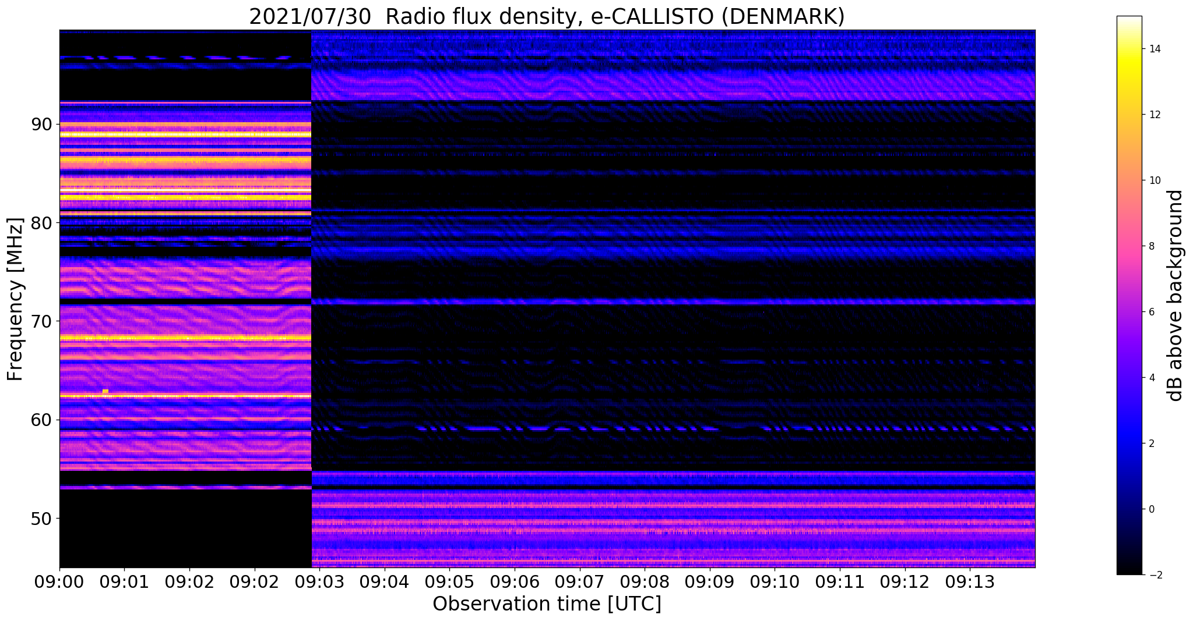Click the 09:04 time tick label
This screenshot has width=1193, height=621.
(384, 581)
